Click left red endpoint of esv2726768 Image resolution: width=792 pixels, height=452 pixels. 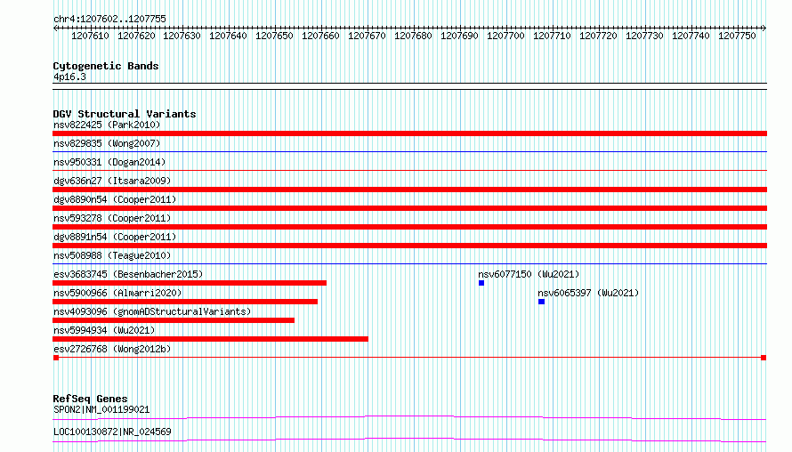tap(56, 358)
